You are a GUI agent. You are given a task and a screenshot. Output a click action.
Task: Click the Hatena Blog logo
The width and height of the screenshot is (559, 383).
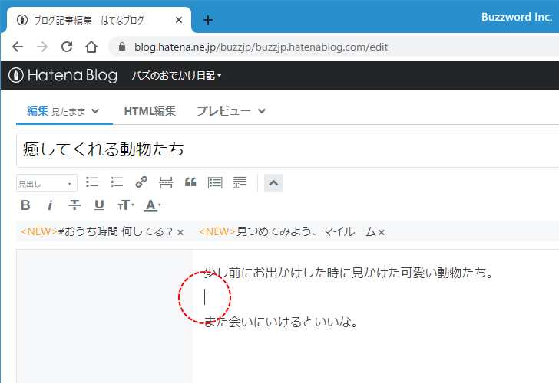(x=63, y=75)
